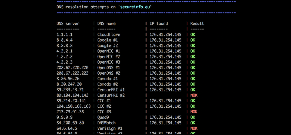
Task: Select the 'CCC #1' DNS name
Action: [x=104, y=101]
